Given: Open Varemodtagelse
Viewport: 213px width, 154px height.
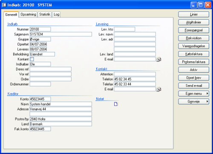Looking at the screenshot, I should (x=194, y=46).
